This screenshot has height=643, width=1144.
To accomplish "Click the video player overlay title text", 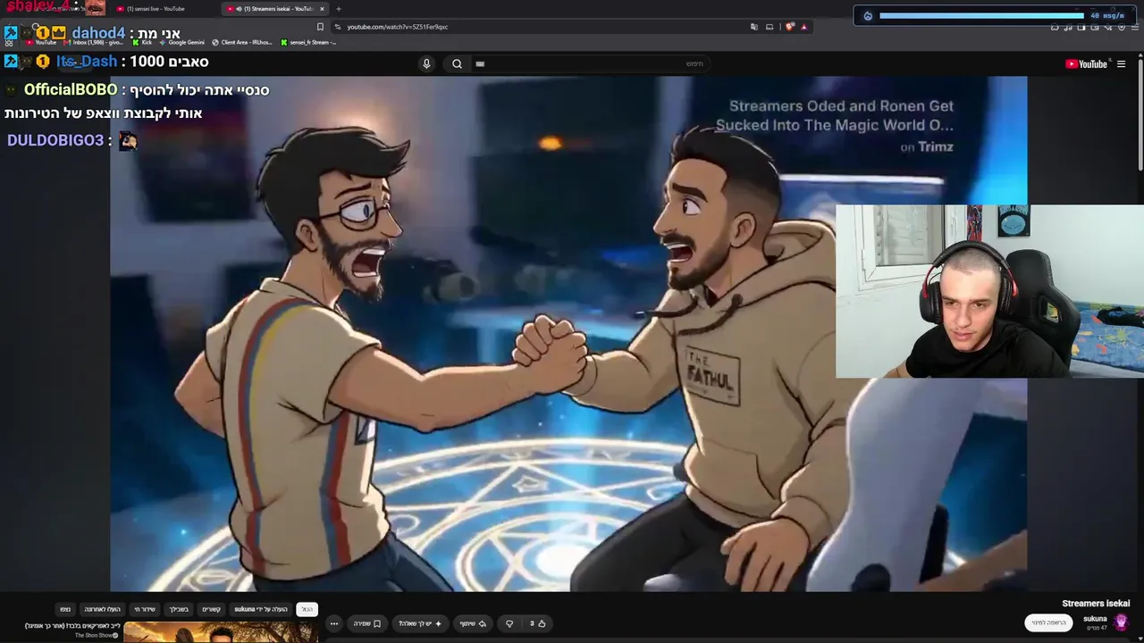I will [x=834, y=116].
